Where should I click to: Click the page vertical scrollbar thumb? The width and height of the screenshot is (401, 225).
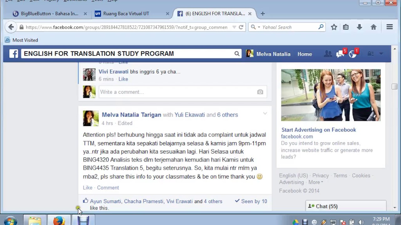394,87
